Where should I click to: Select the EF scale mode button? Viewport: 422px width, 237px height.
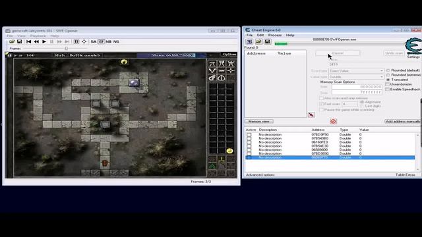pyautogui.click(x=101, y=41)
